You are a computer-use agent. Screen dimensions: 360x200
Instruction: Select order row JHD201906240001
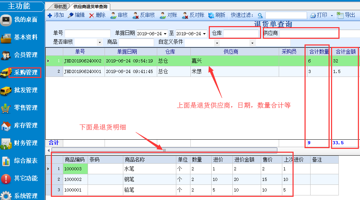click(x=203, y=72)
